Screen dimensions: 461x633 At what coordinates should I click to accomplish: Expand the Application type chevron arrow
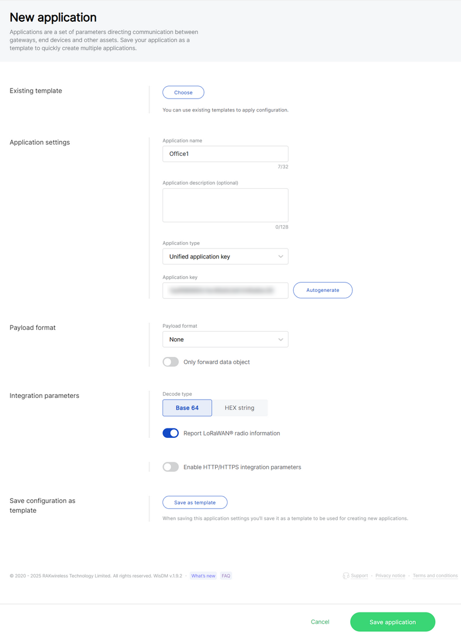(x=281, y=256)
